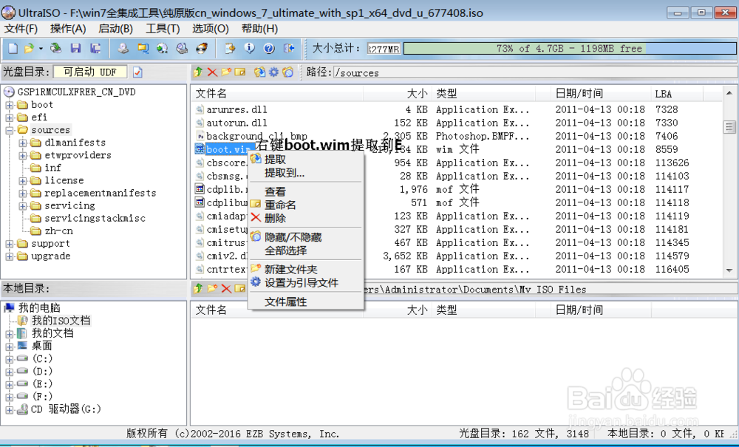Click the Rename icon in disc pane toolbar
The image size is (739, 447).
pyautogui.click(x=240, y=72)
